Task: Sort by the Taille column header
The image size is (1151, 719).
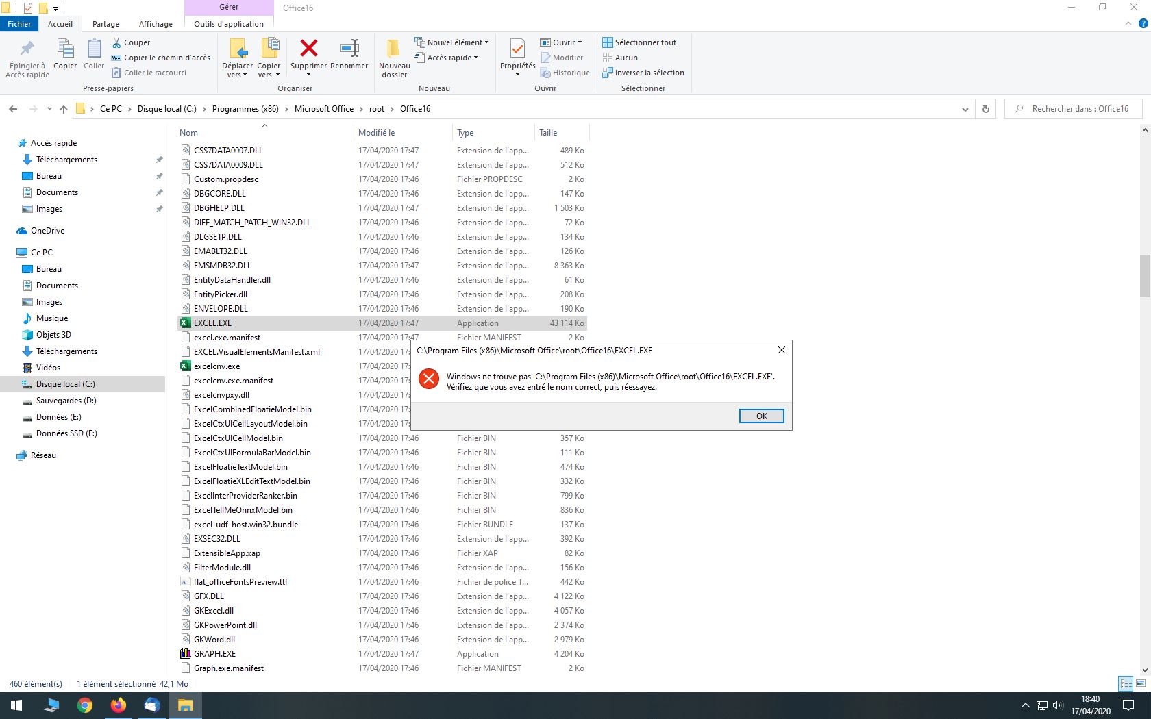Action: [561, 133]
